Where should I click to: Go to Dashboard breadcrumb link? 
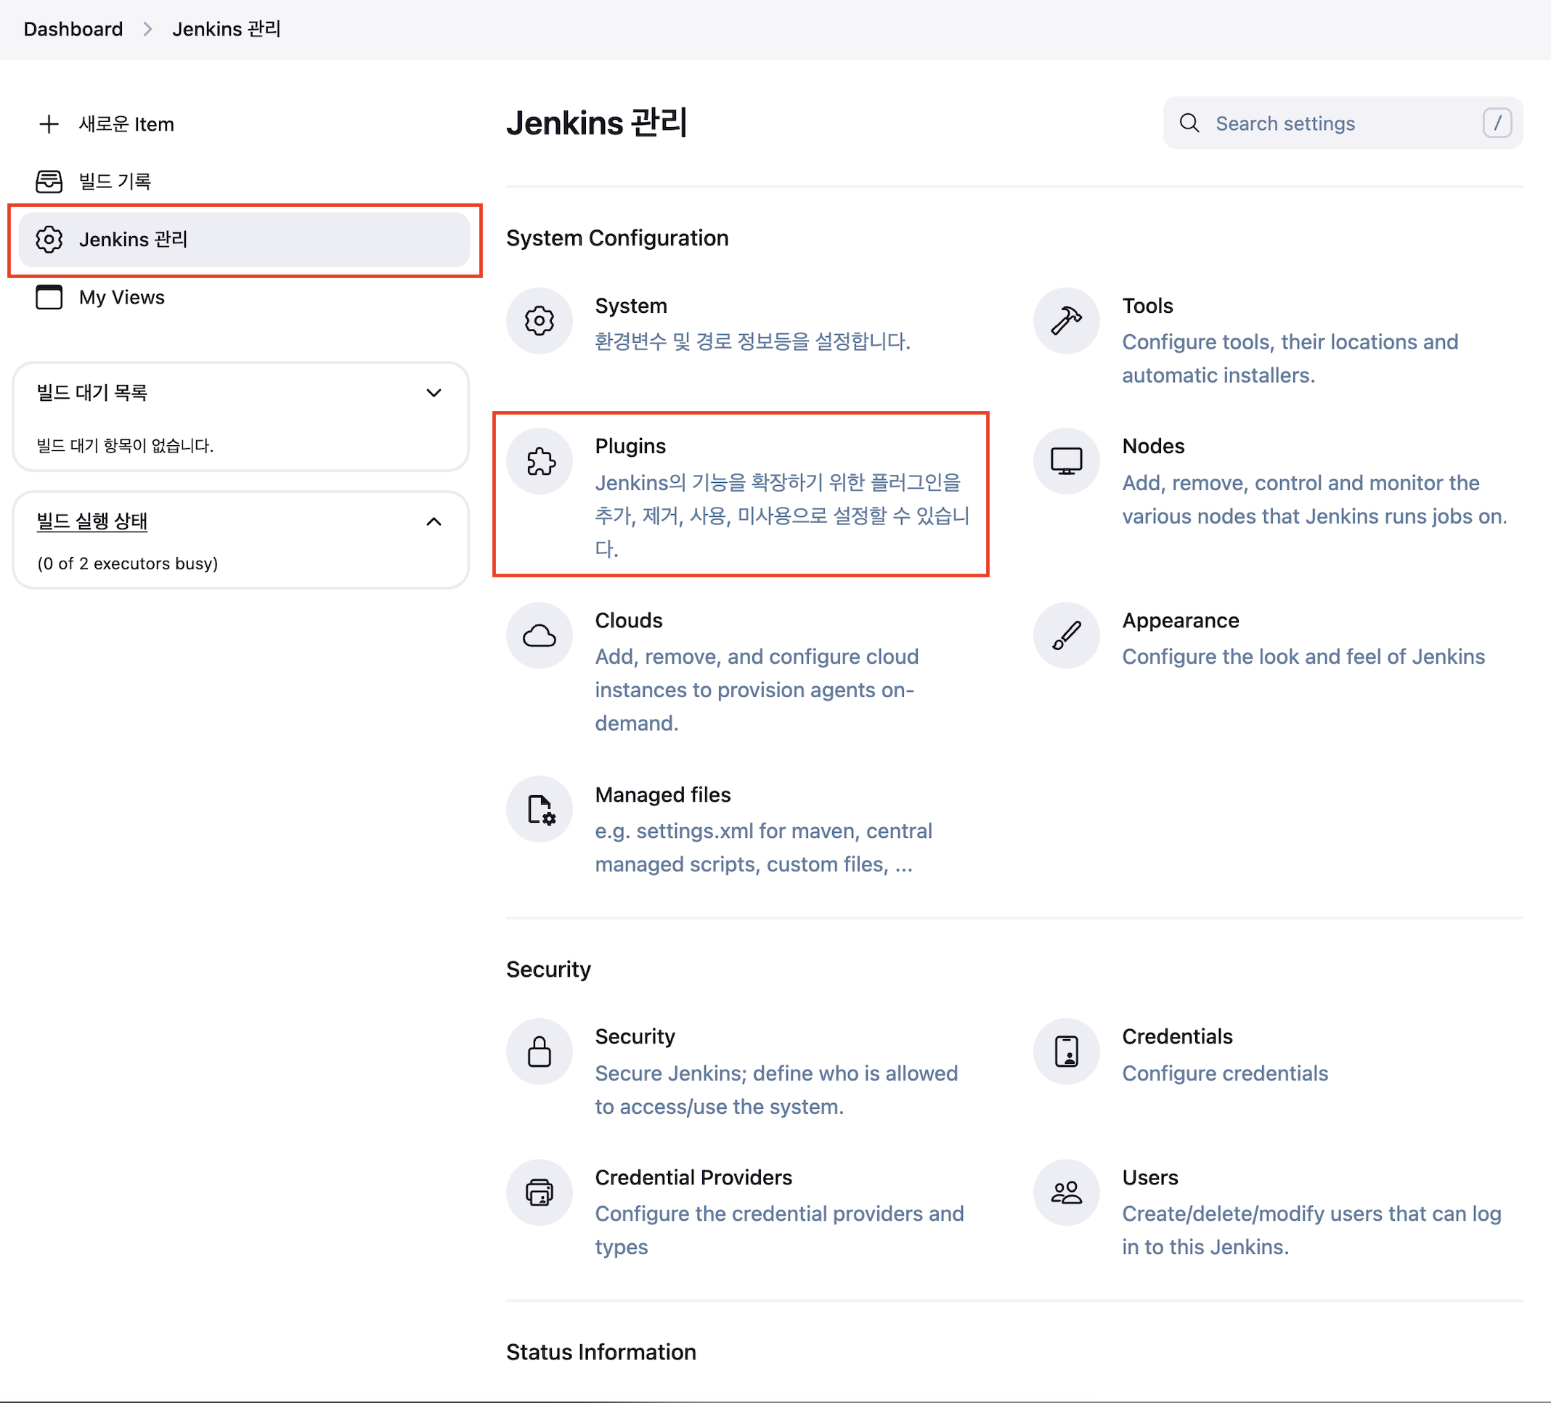(73, 29)
